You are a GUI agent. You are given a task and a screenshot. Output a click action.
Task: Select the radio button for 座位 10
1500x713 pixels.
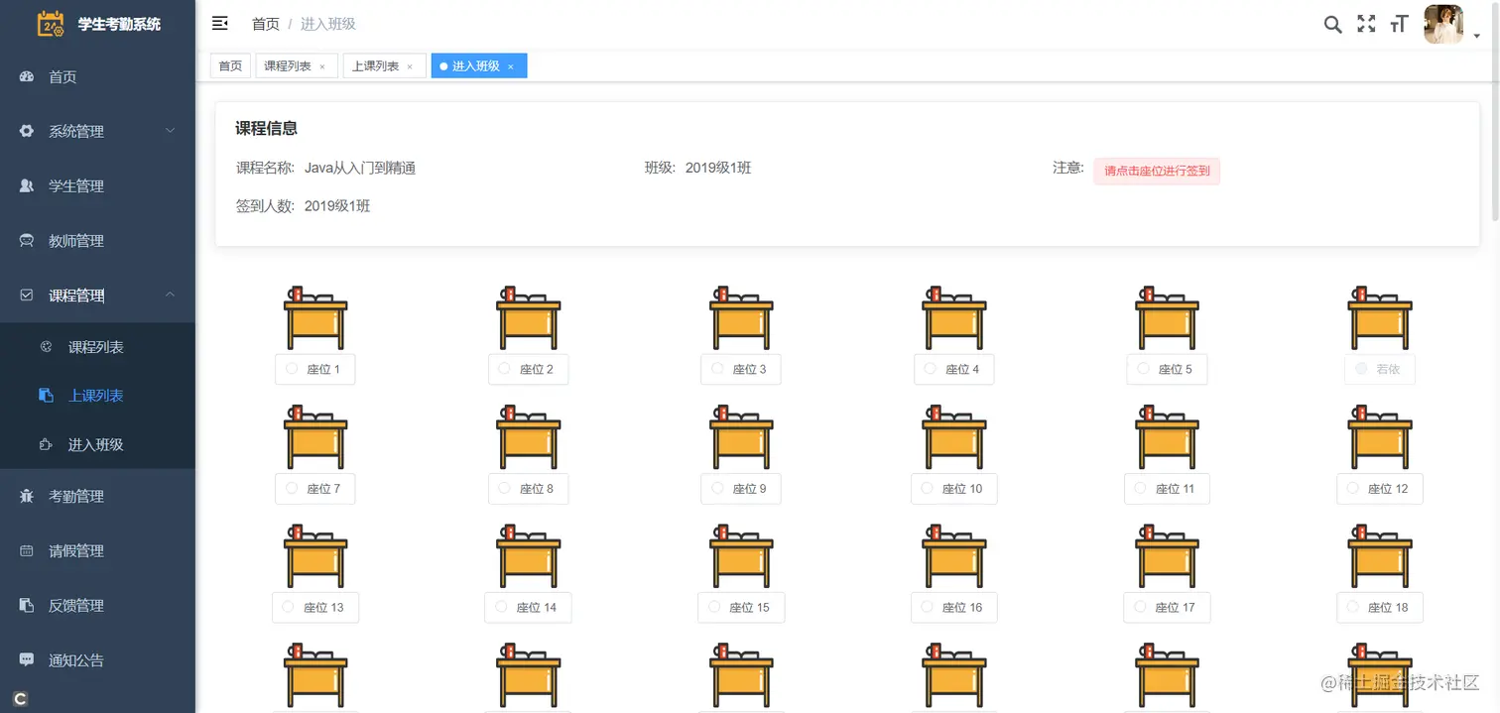(928, 488)
